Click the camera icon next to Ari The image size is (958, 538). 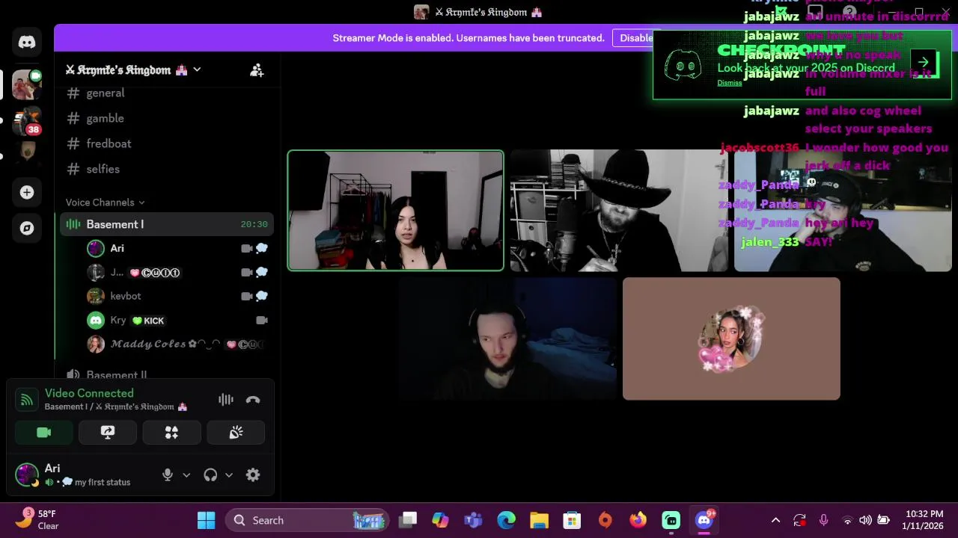pos(246,248)
